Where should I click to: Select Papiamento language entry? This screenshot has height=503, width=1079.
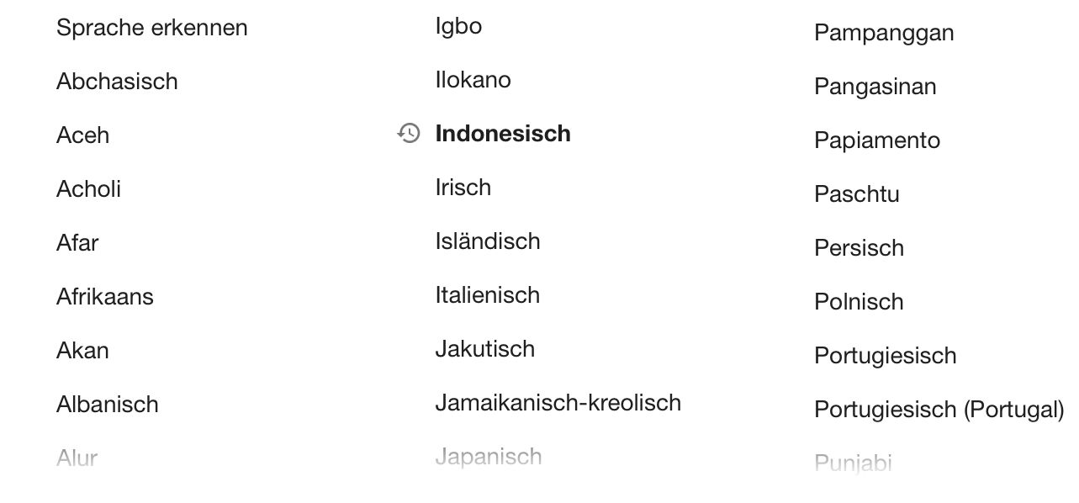click(x=876, y=140)
